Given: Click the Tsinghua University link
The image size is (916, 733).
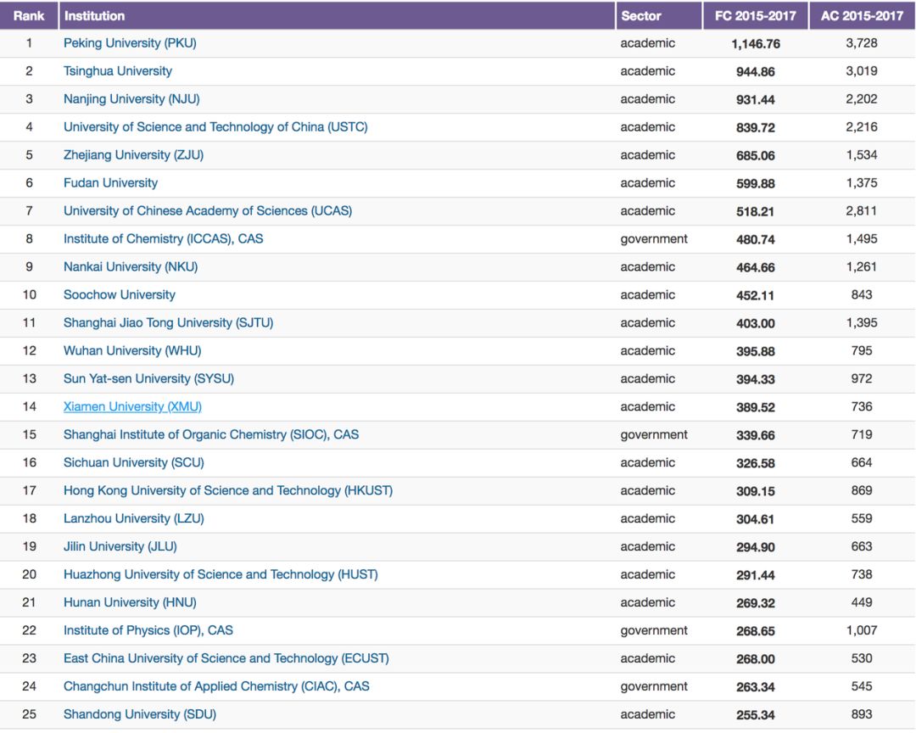Looking at the screenshot, I should click(x=118, y=71).
